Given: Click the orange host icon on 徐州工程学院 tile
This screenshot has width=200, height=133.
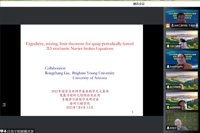Looking at the screenshot, I should [168, 25].
